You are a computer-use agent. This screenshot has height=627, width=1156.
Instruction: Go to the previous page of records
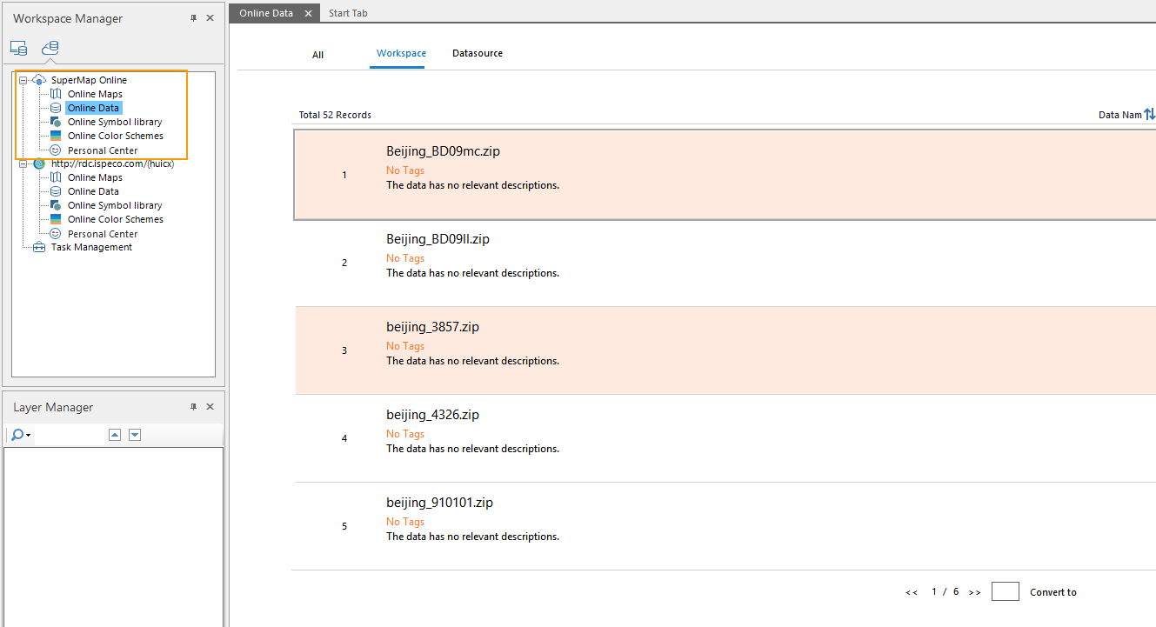point(911,592)
